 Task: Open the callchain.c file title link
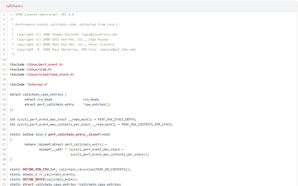pos(14,6)
